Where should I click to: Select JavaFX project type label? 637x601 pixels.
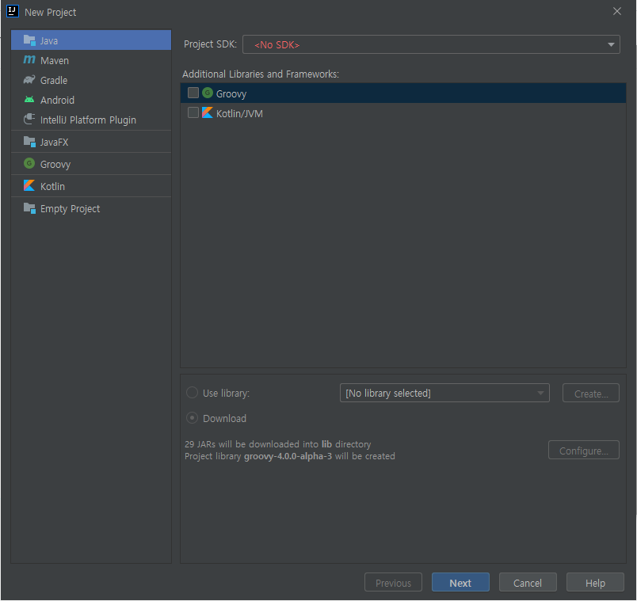click(54, 142)
